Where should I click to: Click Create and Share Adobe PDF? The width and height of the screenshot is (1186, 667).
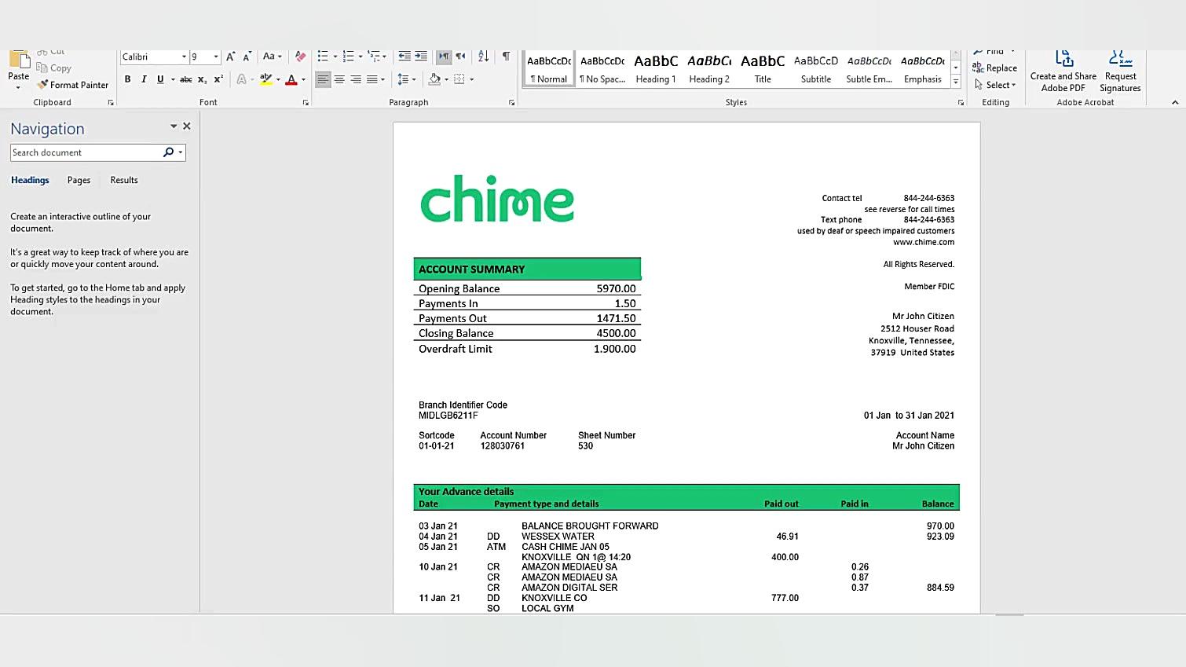1063,71
